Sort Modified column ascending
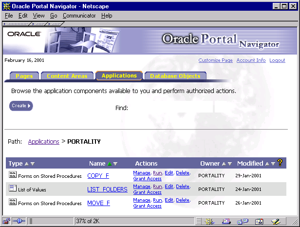300x227 pixels. [267, 164]
